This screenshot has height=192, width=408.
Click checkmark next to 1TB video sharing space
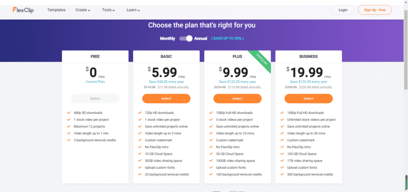282,161
